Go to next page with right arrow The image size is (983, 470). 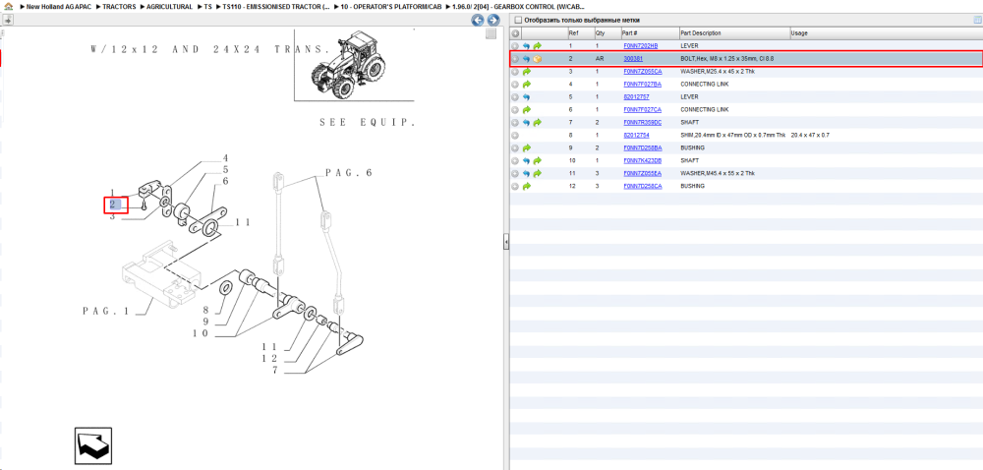pyautogui.click(x=493, y=20)
